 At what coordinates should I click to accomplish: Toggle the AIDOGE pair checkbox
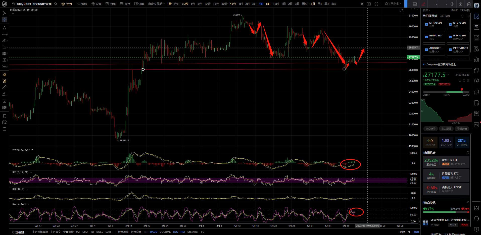[426, 50]
